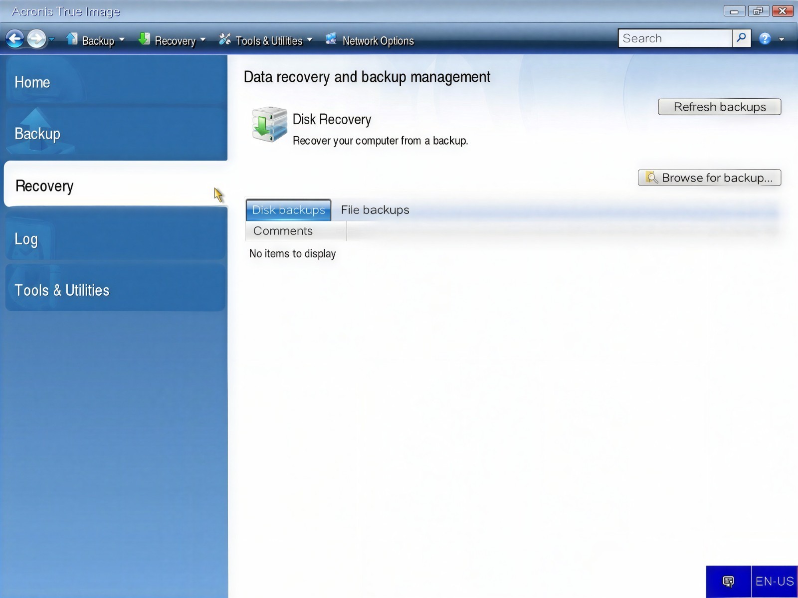Click the on-screen keyboard tray icon
Screen dimensions: 798x598
(x=728, y=582)
